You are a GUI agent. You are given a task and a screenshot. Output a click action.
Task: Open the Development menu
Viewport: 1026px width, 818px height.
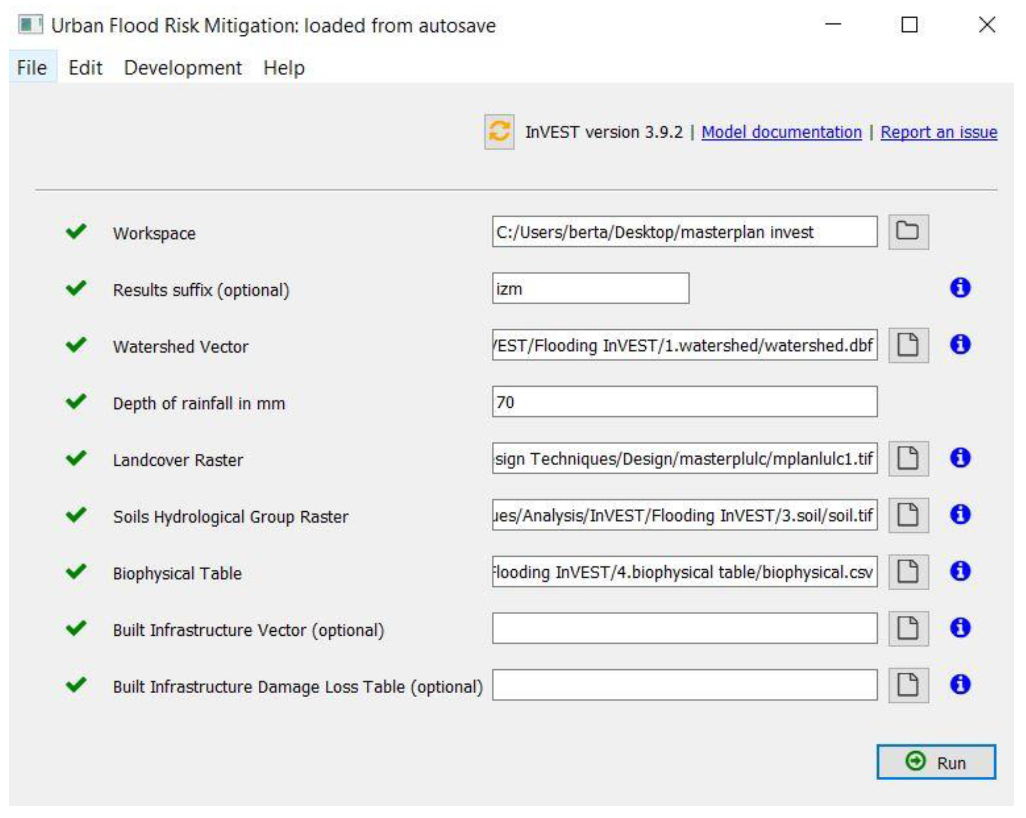click(183, 67)
